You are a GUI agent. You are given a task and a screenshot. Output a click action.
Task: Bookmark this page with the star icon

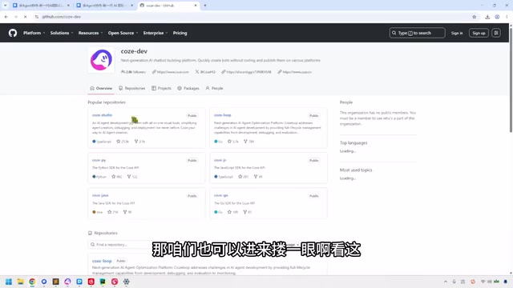pos(474,17)
